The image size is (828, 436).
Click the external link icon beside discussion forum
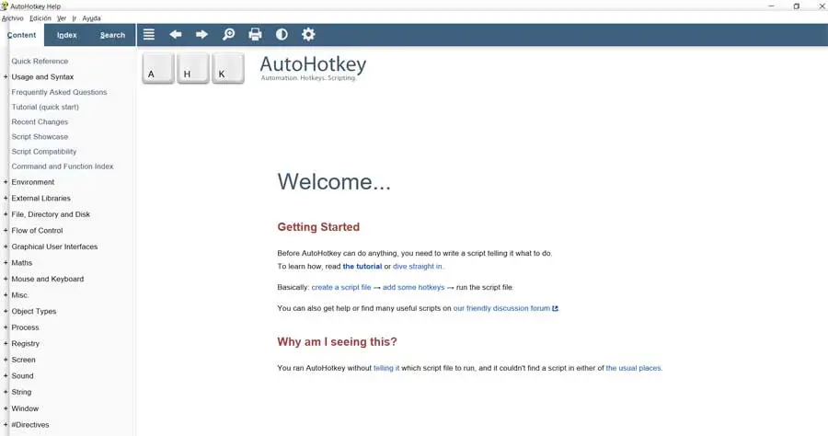tap(555, 309)
